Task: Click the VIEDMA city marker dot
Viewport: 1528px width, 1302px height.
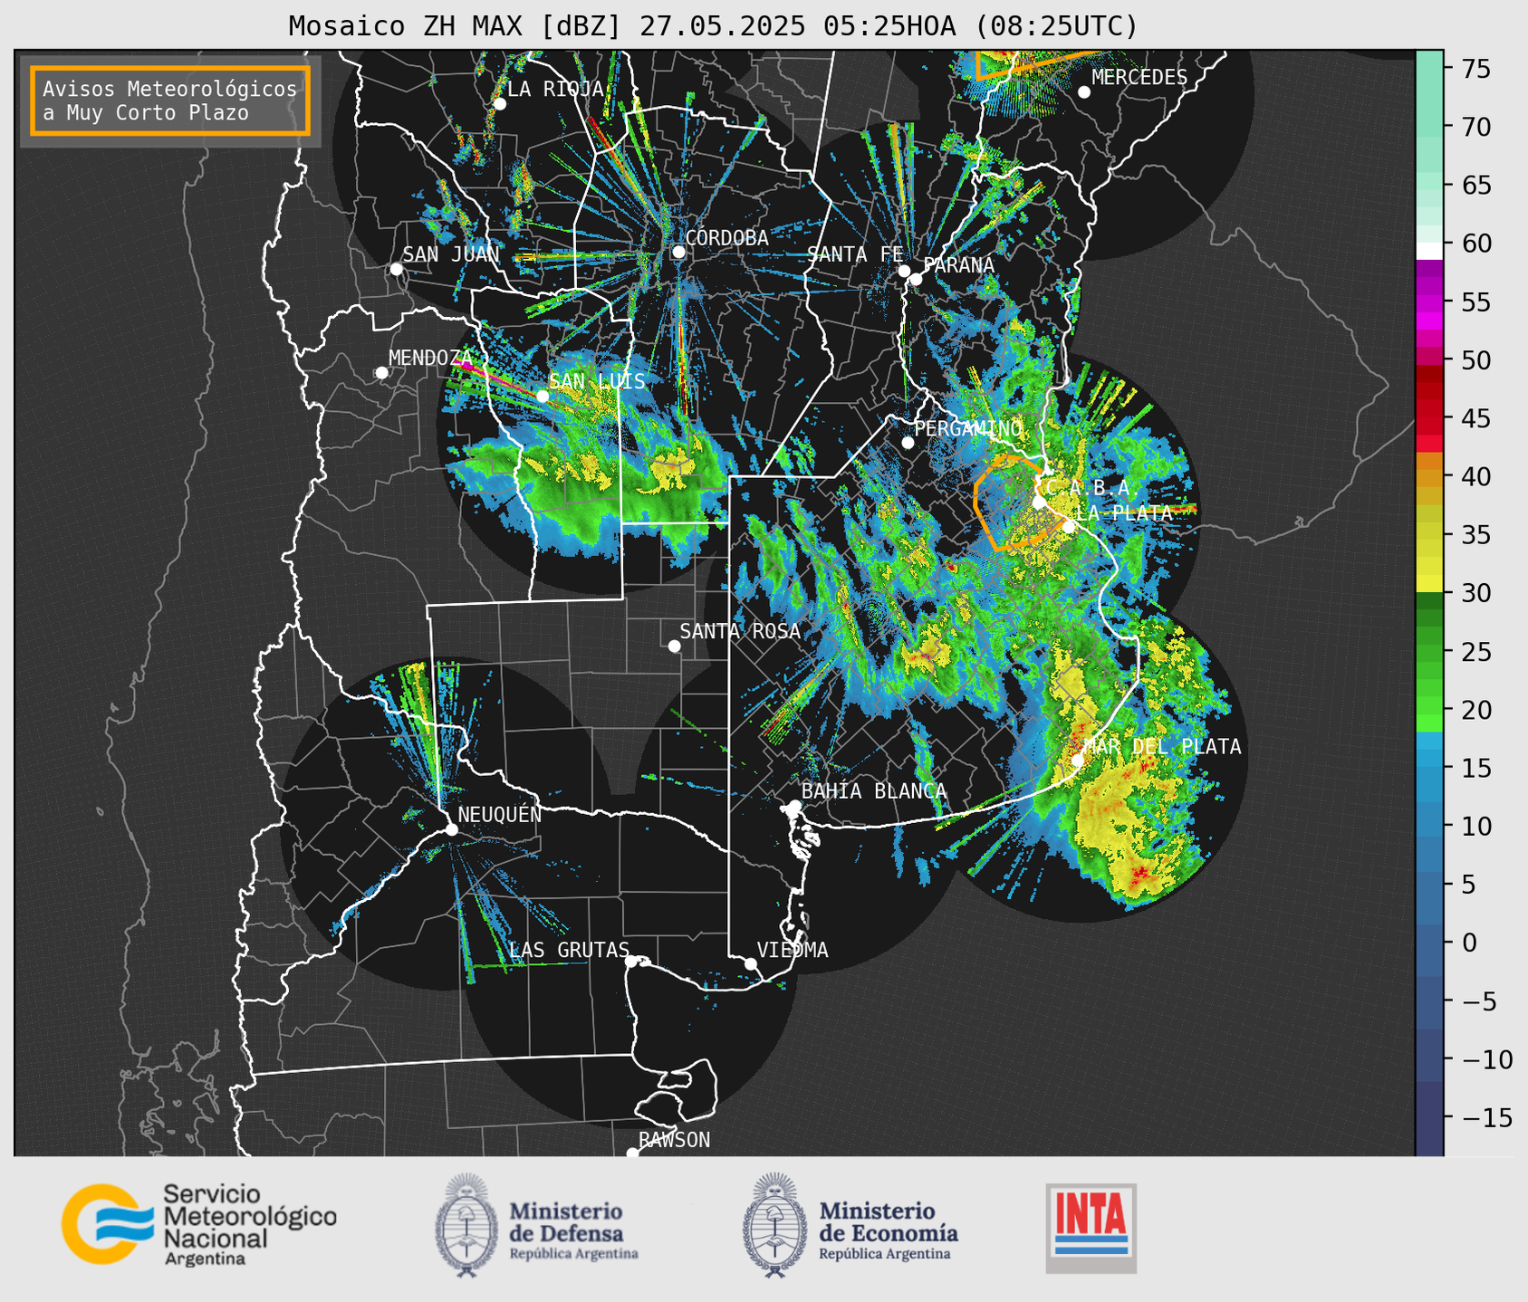Action: click(751, 963)
